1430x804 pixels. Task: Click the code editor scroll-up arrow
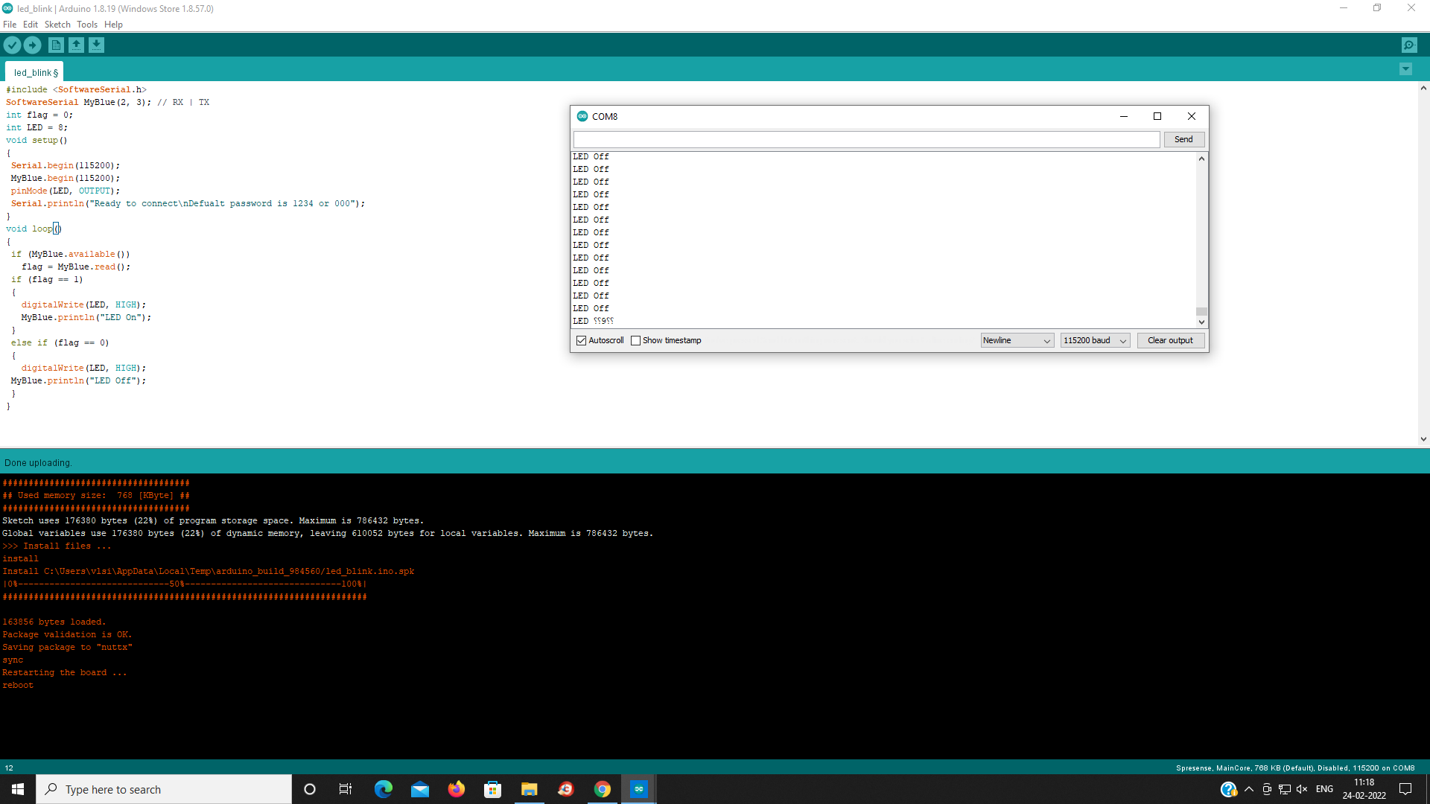1423,88
